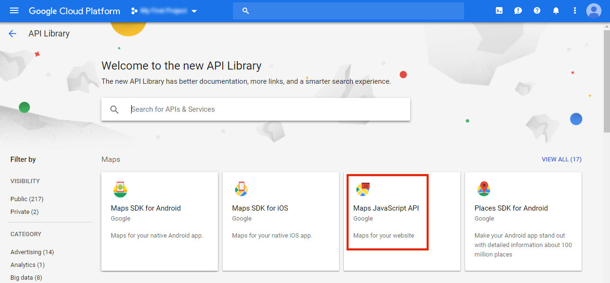
Task: Click the user account avatar
Action: point(593,10)
